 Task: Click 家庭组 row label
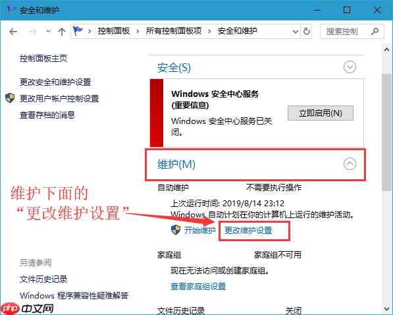(x=169, y=255)
